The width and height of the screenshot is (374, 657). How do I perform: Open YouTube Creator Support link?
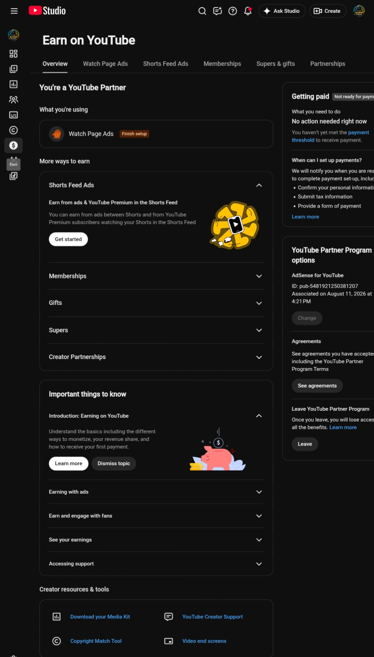212,617
